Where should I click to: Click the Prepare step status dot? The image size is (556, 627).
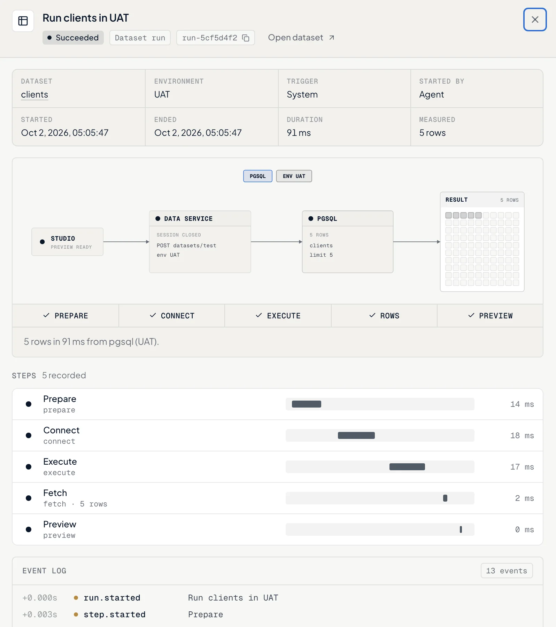tap(29, 404)
